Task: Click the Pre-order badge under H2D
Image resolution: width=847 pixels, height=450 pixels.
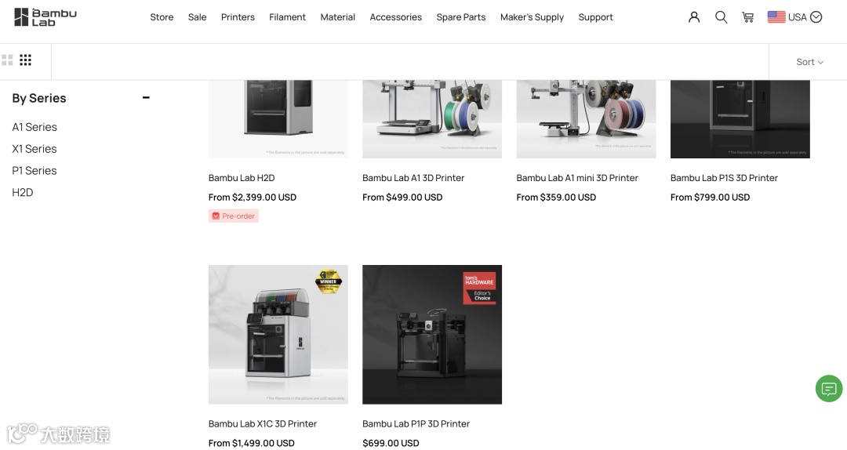Action: coord(234,216)
